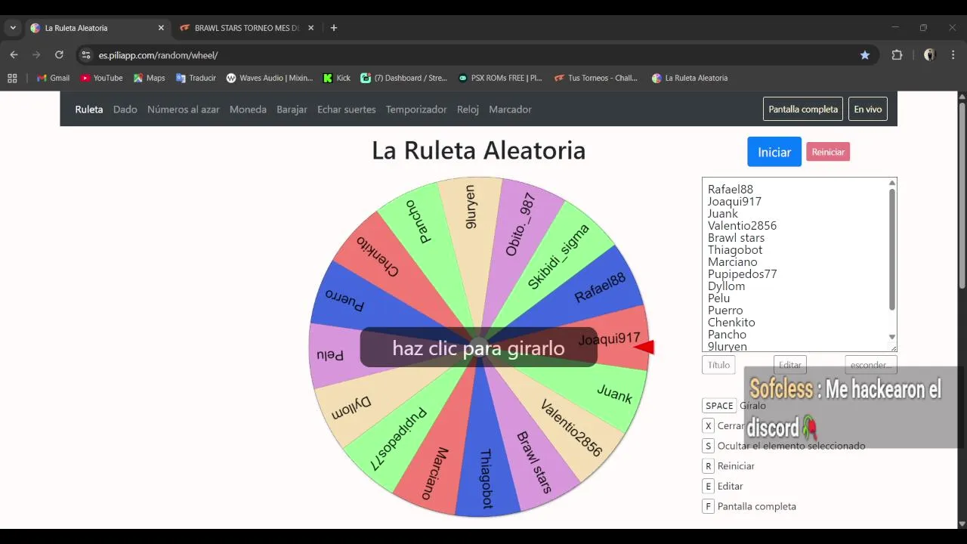Screen dimensions: 967x544
Task: Open the Waves Audio bookmark
Action: point(270,78)
